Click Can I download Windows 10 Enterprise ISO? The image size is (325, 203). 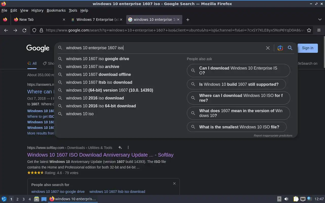(x=238, y=71)
